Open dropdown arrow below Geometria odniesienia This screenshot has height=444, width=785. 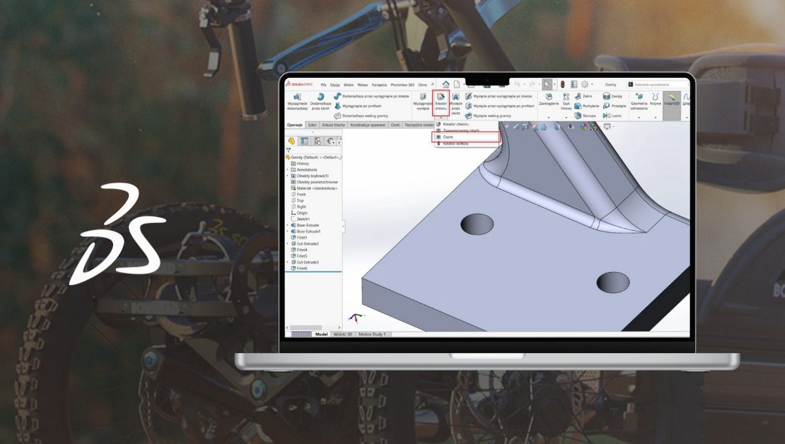pos(639,118)
